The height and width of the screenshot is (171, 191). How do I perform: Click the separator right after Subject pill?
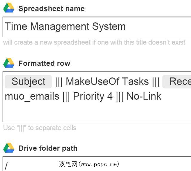(x=59, y=81)
